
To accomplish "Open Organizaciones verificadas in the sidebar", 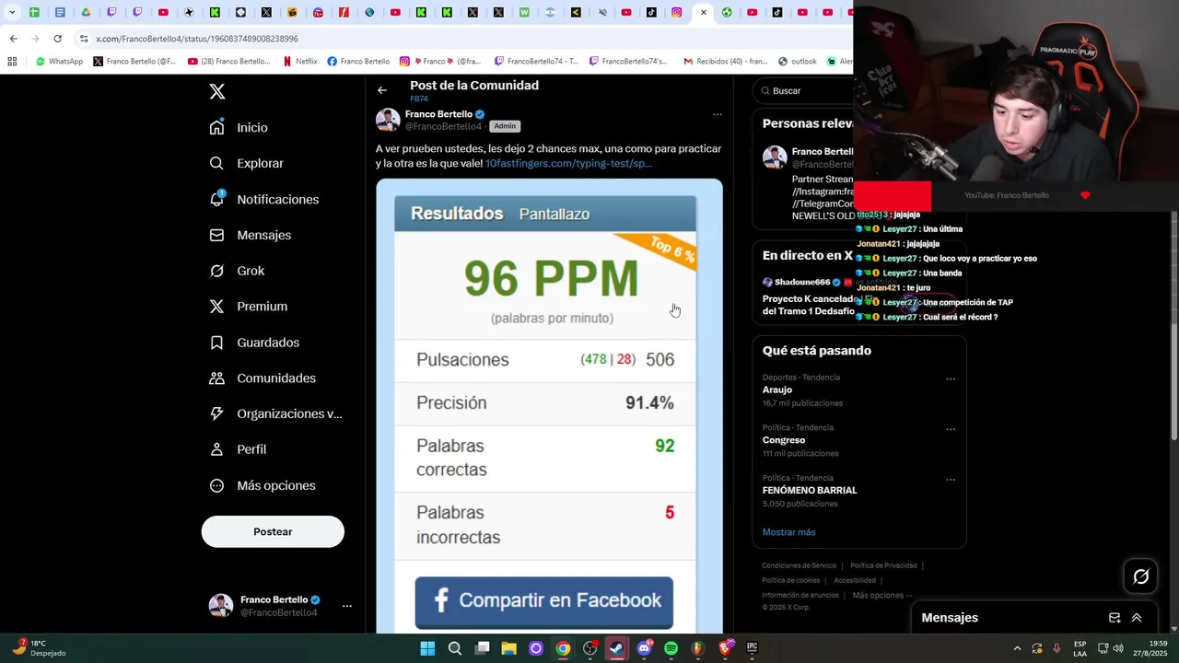I will (x=275, y=413).
